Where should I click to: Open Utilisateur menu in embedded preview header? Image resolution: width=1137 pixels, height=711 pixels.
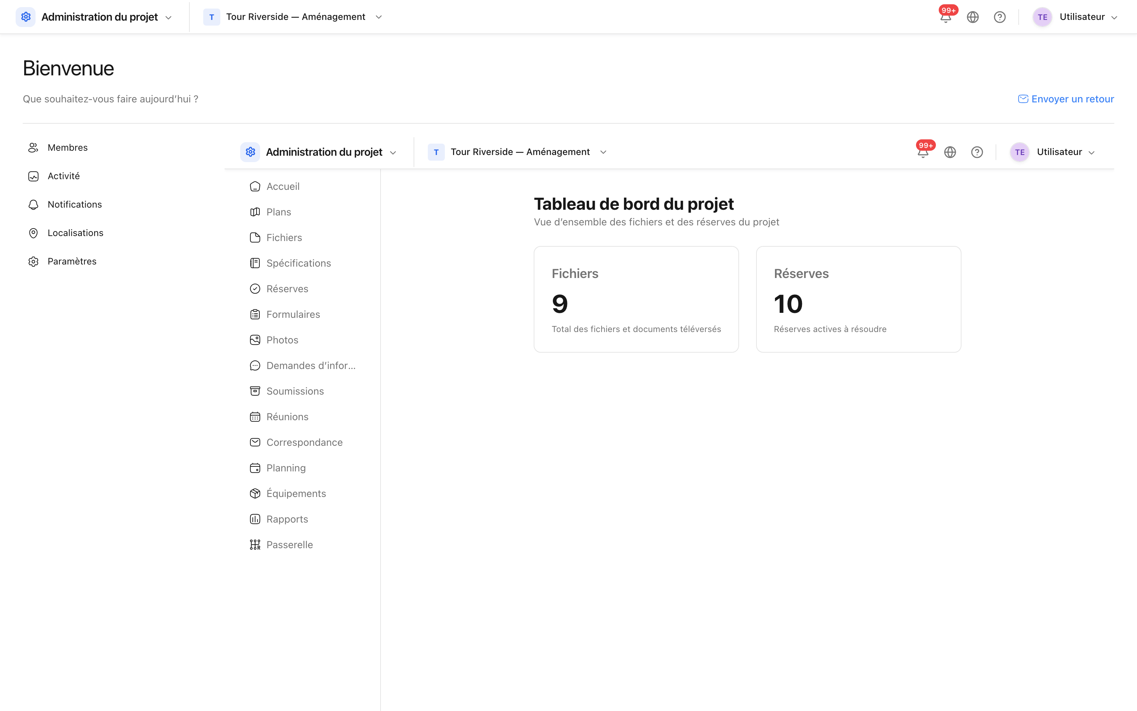(x=1052, y=153)
